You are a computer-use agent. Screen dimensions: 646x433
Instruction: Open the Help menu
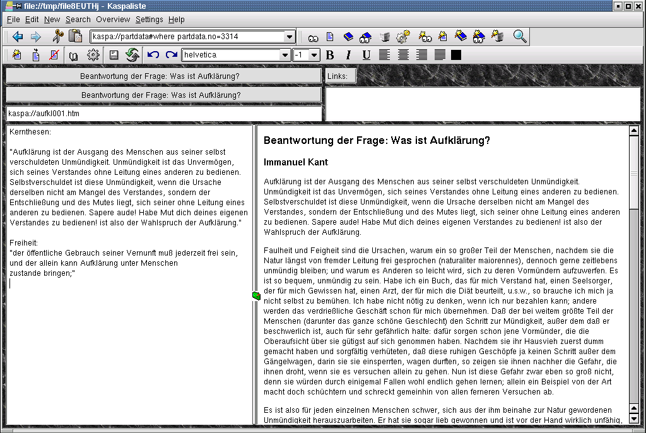pyautogui.click(x=177, y=20)
